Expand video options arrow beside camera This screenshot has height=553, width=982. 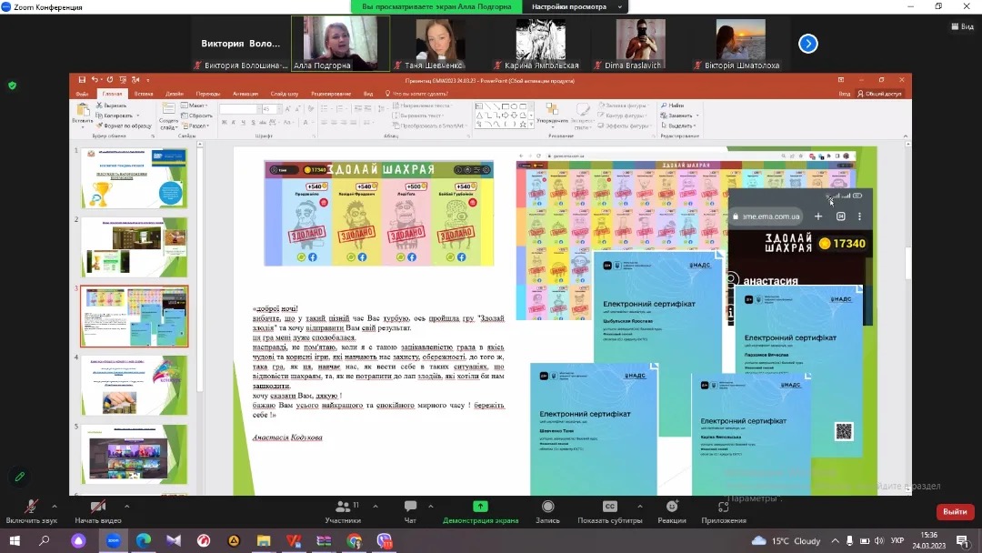click(126, 506)
